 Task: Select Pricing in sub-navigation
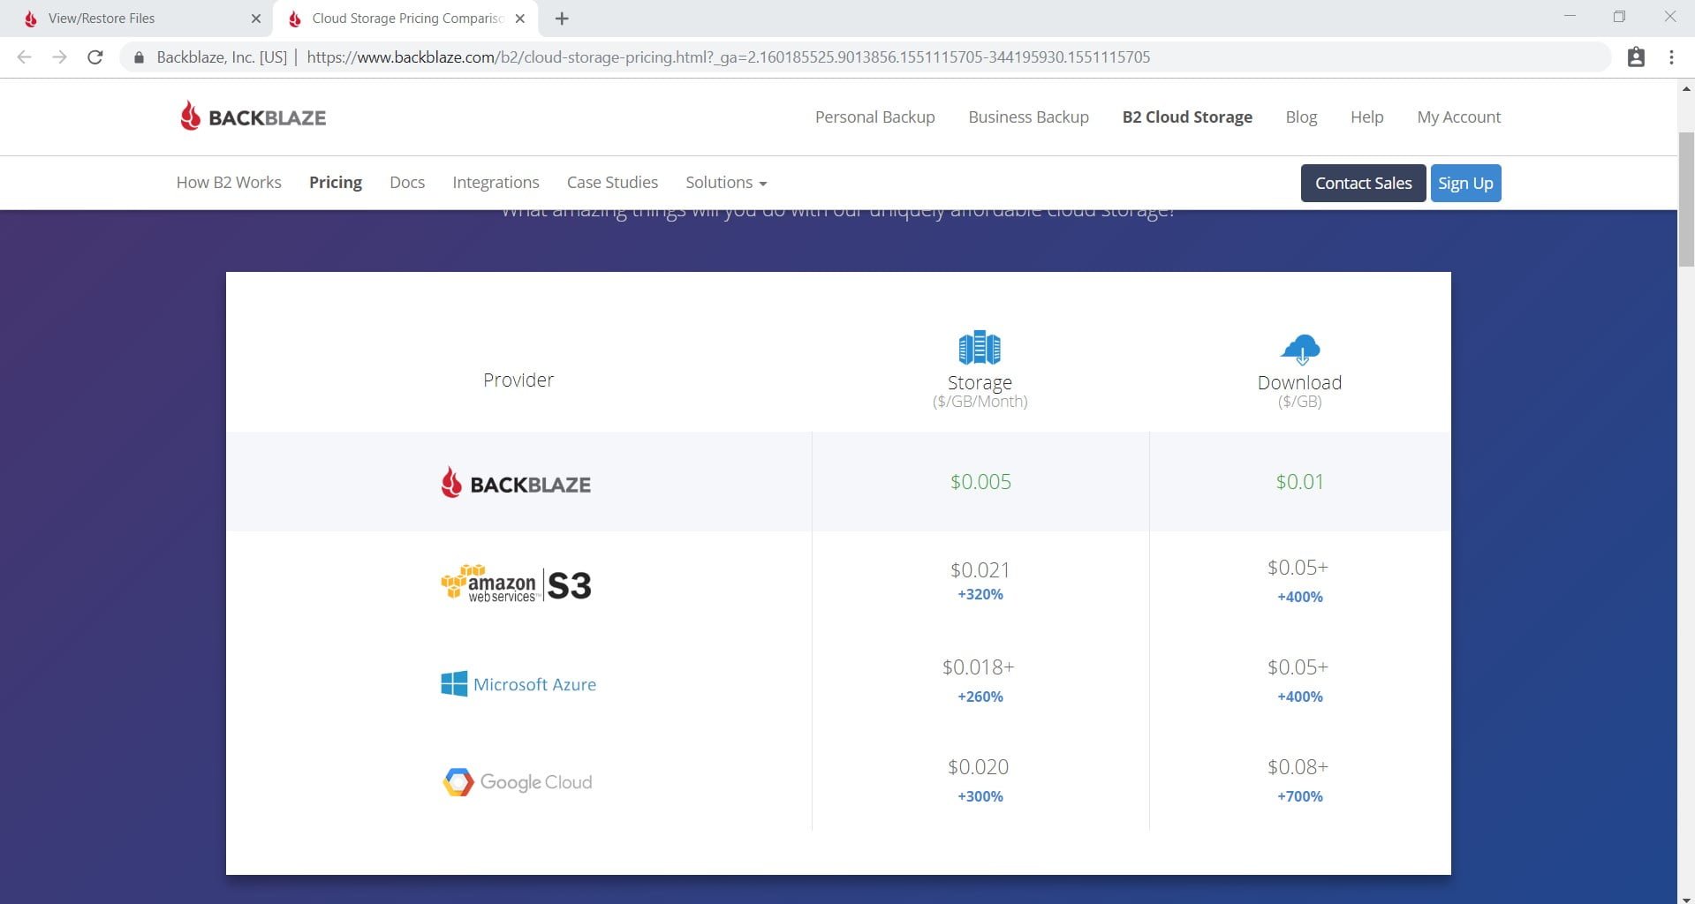click(336, 182)
